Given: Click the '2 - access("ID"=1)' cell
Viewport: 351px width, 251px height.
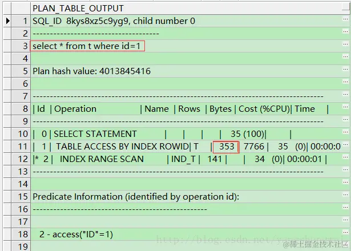Looking at the screenshot, I should [x=190, y=234].
